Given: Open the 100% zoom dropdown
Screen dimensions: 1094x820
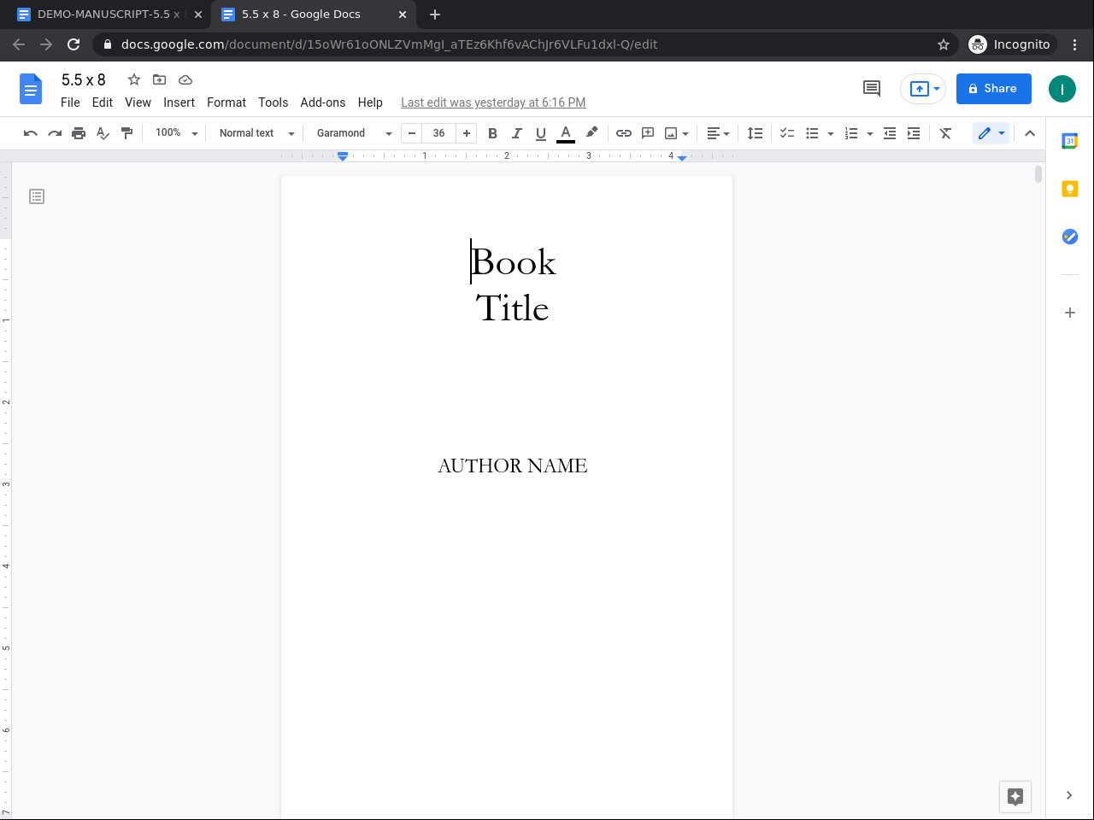Looking at the screenshot, I should tap(176, 133).
